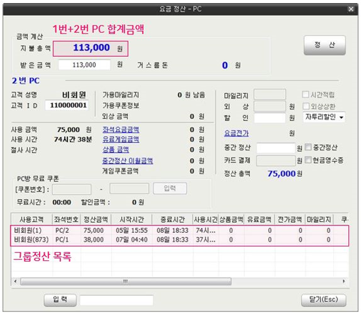Image resolution: width=361 pixels, height=315 pixels.
Task: Click the 상품 금액 link
Action: [115, 149]
